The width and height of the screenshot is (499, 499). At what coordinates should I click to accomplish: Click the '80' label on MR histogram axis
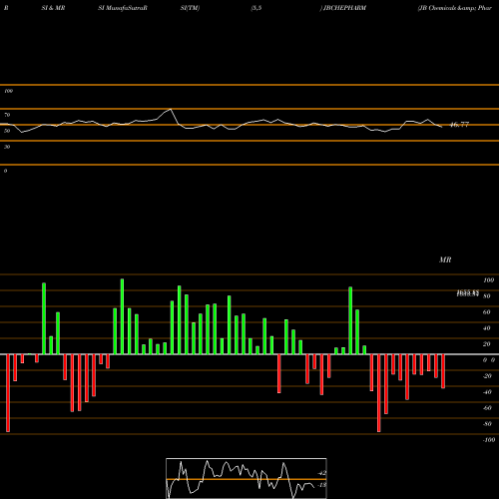click(x=486, y=296)
